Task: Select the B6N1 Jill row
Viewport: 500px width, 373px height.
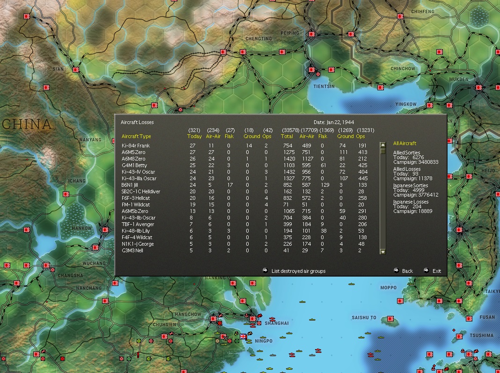Action: [x=244, y=185]
